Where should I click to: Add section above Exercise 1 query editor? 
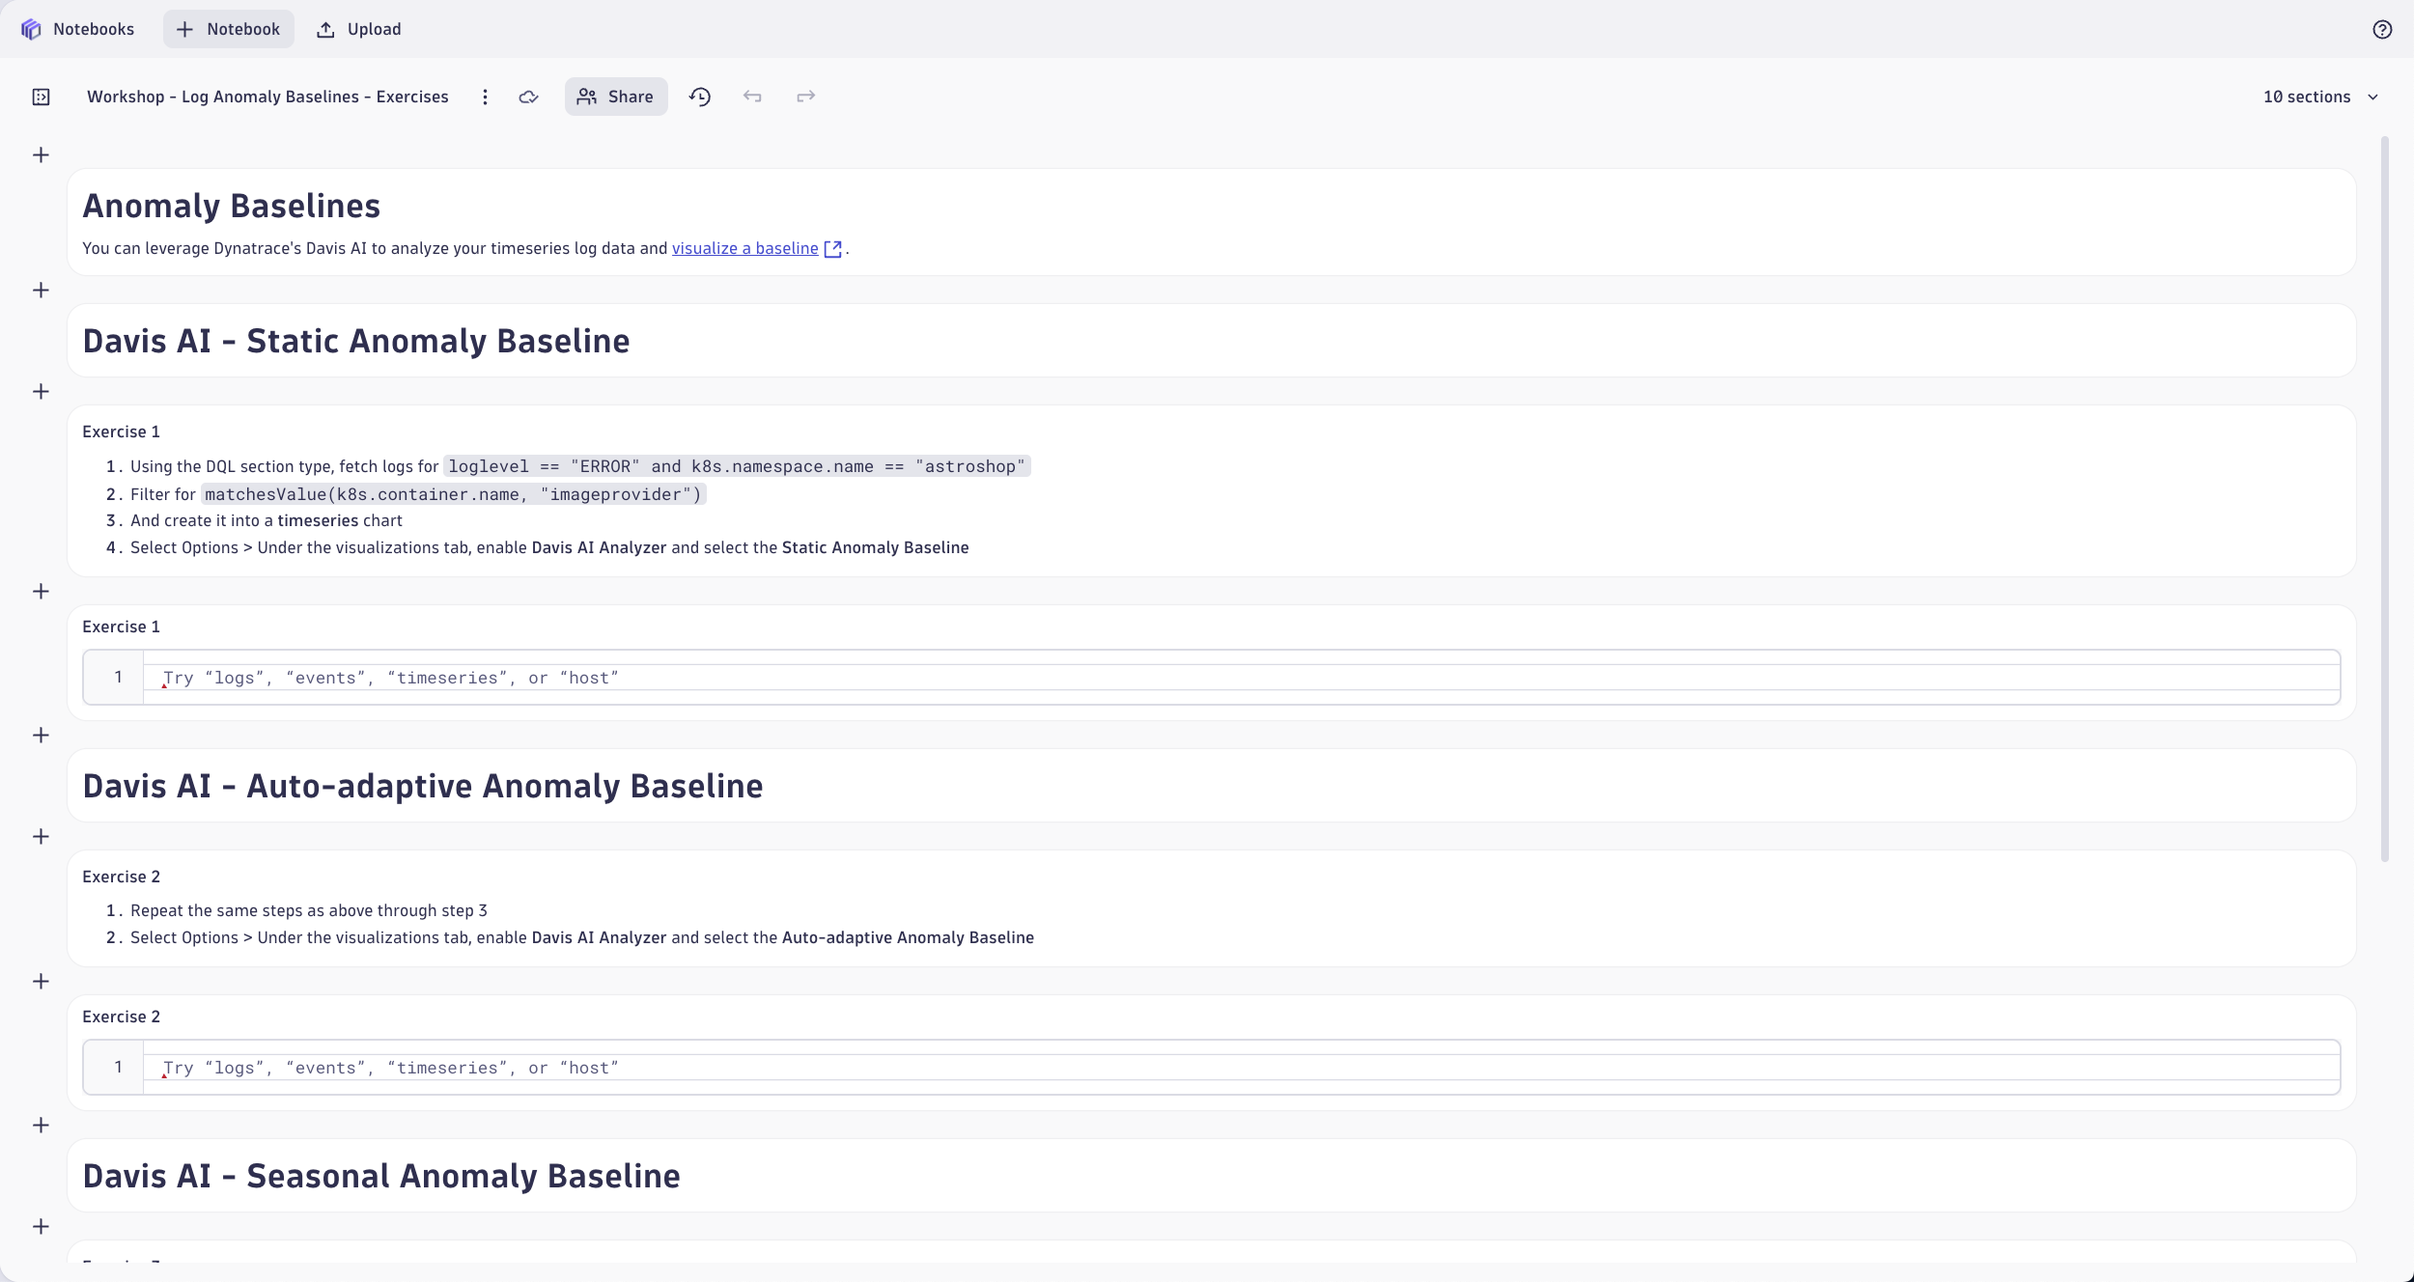tap(41, 591)
